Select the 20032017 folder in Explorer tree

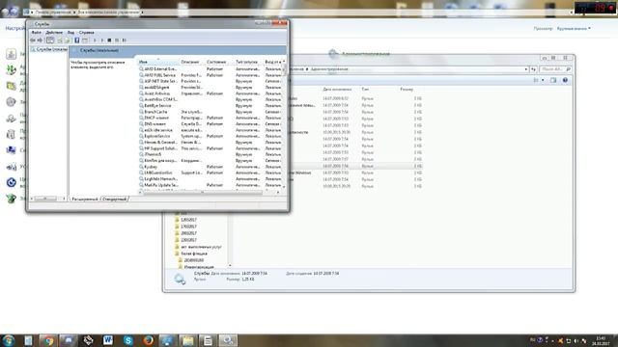coord(189,233)
